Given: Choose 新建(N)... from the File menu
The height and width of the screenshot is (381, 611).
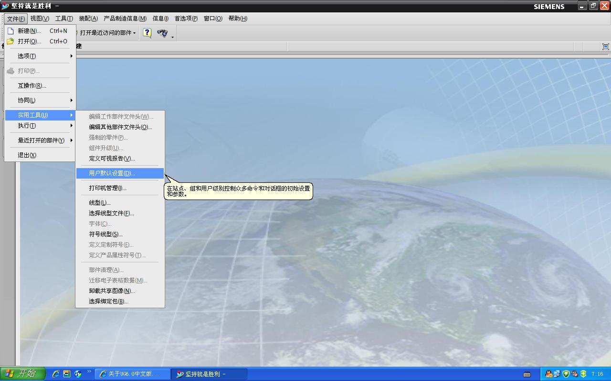Looking at the screenshot, I should click(40, 30).
